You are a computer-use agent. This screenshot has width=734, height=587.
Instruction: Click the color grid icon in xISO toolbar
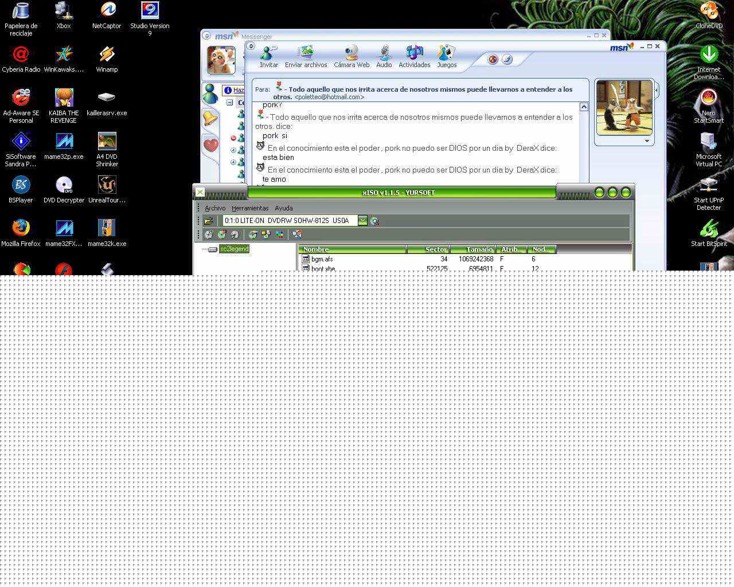point(279,234)
